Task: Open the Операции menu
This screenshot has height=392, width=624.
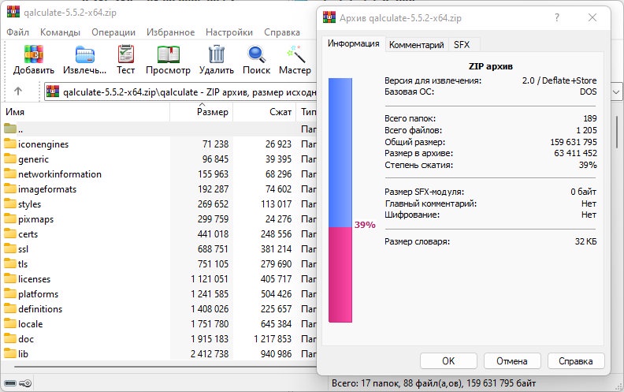Action: pos(113,32)
